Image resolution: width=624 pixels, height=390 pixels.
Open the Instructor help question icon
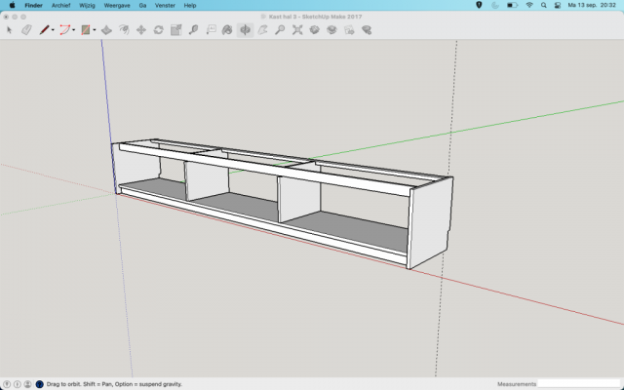(39, 384)
